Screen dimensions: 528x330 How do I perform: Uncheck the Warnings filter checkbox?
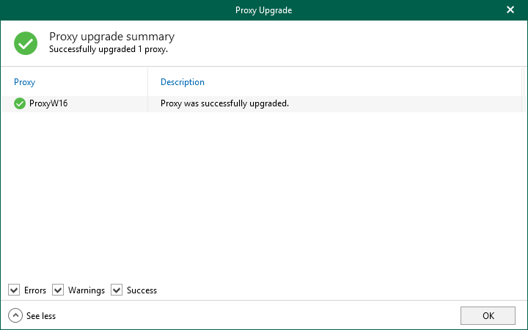(58, 290)
